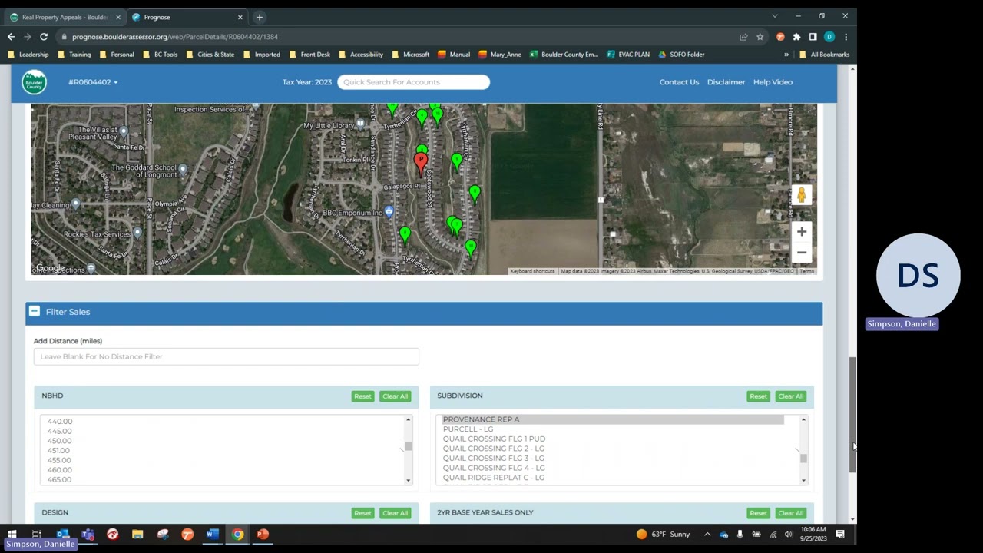Select PROVENANCE REP A subdivision

[612, 419]
